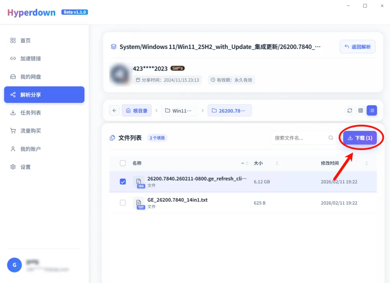Viewport: 390px width, 283px height.
Task: Toggle the select-all checkbox in header
Action: coord(123,163)
